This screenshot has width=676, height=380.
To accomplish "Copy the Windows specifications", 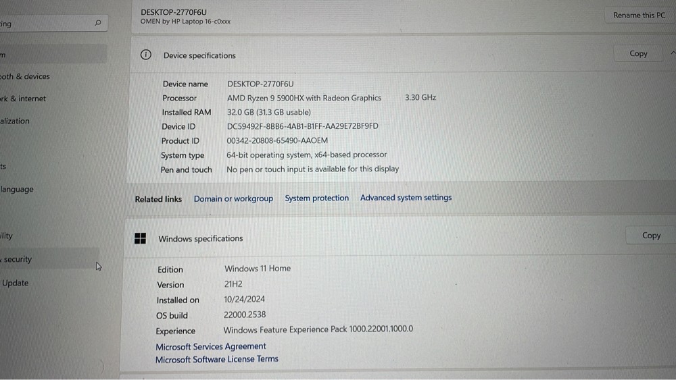I will 650,236.
